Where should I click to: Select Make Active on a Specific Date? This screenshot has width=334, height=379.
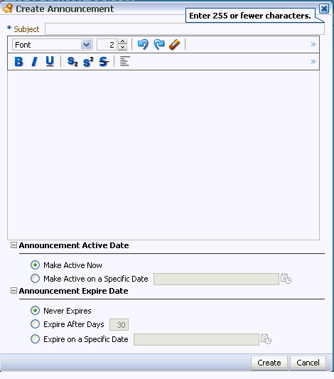tap(36, 279)
